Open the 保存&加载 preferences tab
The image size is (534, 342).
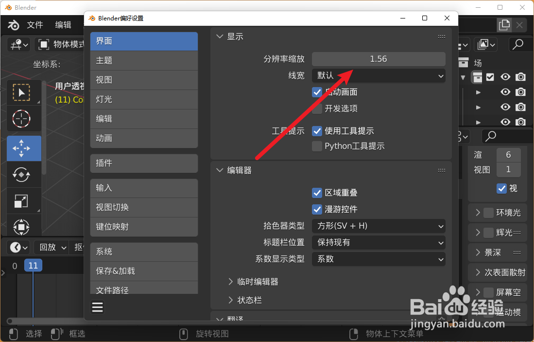[144, 271]
